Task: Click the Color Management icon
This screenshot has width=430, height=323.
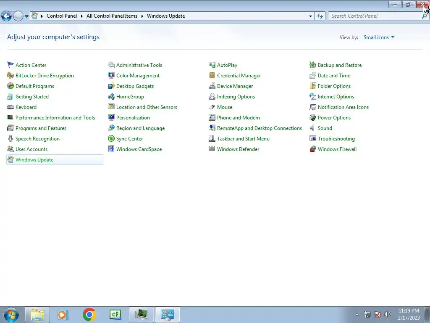Action: tap(111, 76)
